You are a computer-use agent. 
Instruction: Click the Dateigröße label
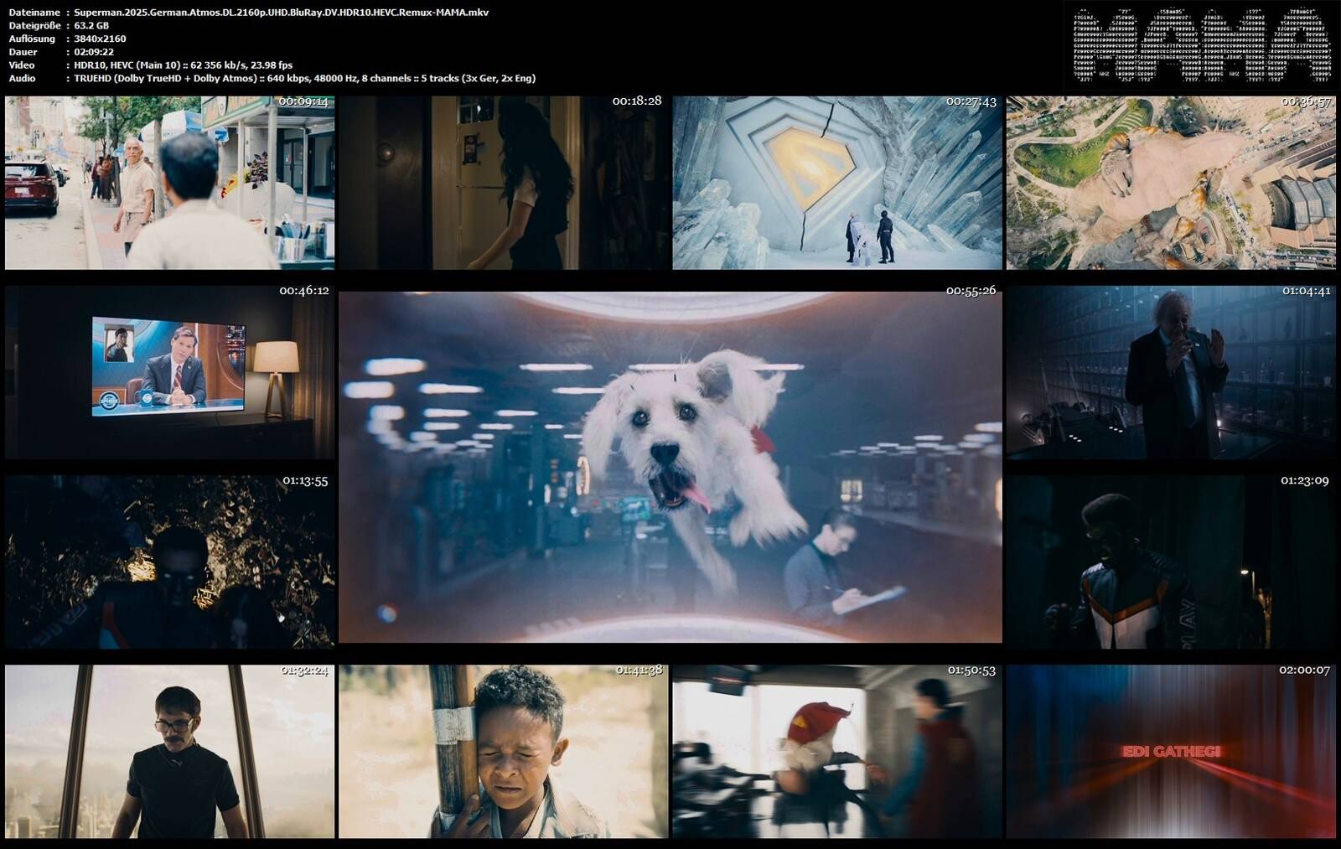click(35, 26)
